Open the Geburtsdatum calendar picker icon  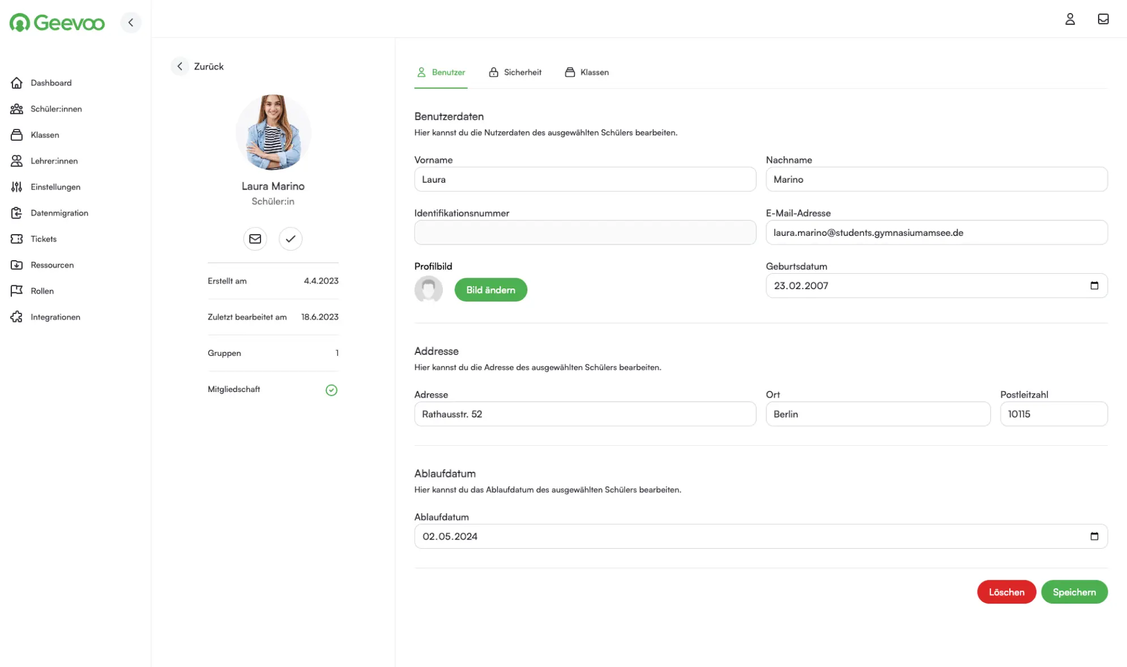(x=1094, y=286)
